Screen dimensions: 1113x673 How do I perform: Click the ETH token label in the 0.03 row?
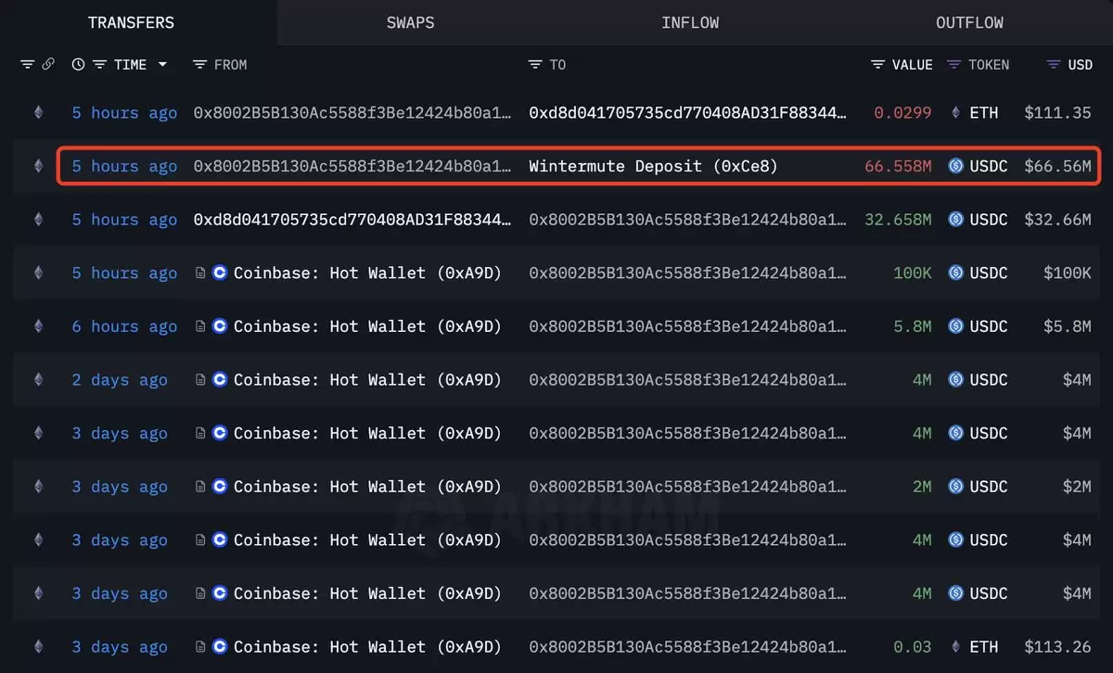[x=984, y=647]
